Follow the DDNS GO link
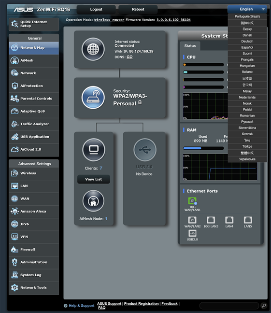This screenshot has height=313, width=271. coord(129,57)
